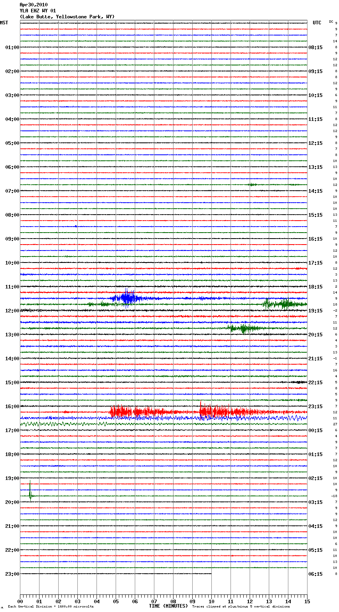
Task: Select the 01:00 MST time label
Action: 12,47
